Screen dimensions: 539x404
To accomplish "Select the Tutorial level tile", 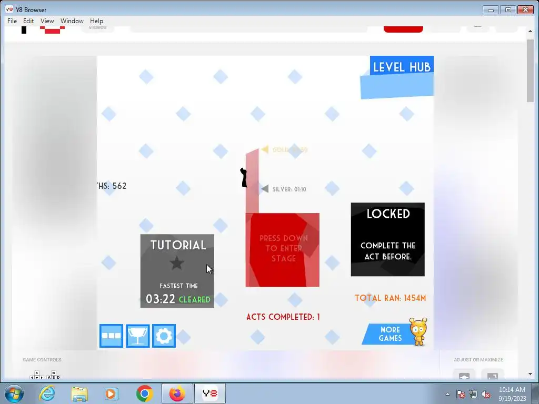I will [x=177, y=271].
